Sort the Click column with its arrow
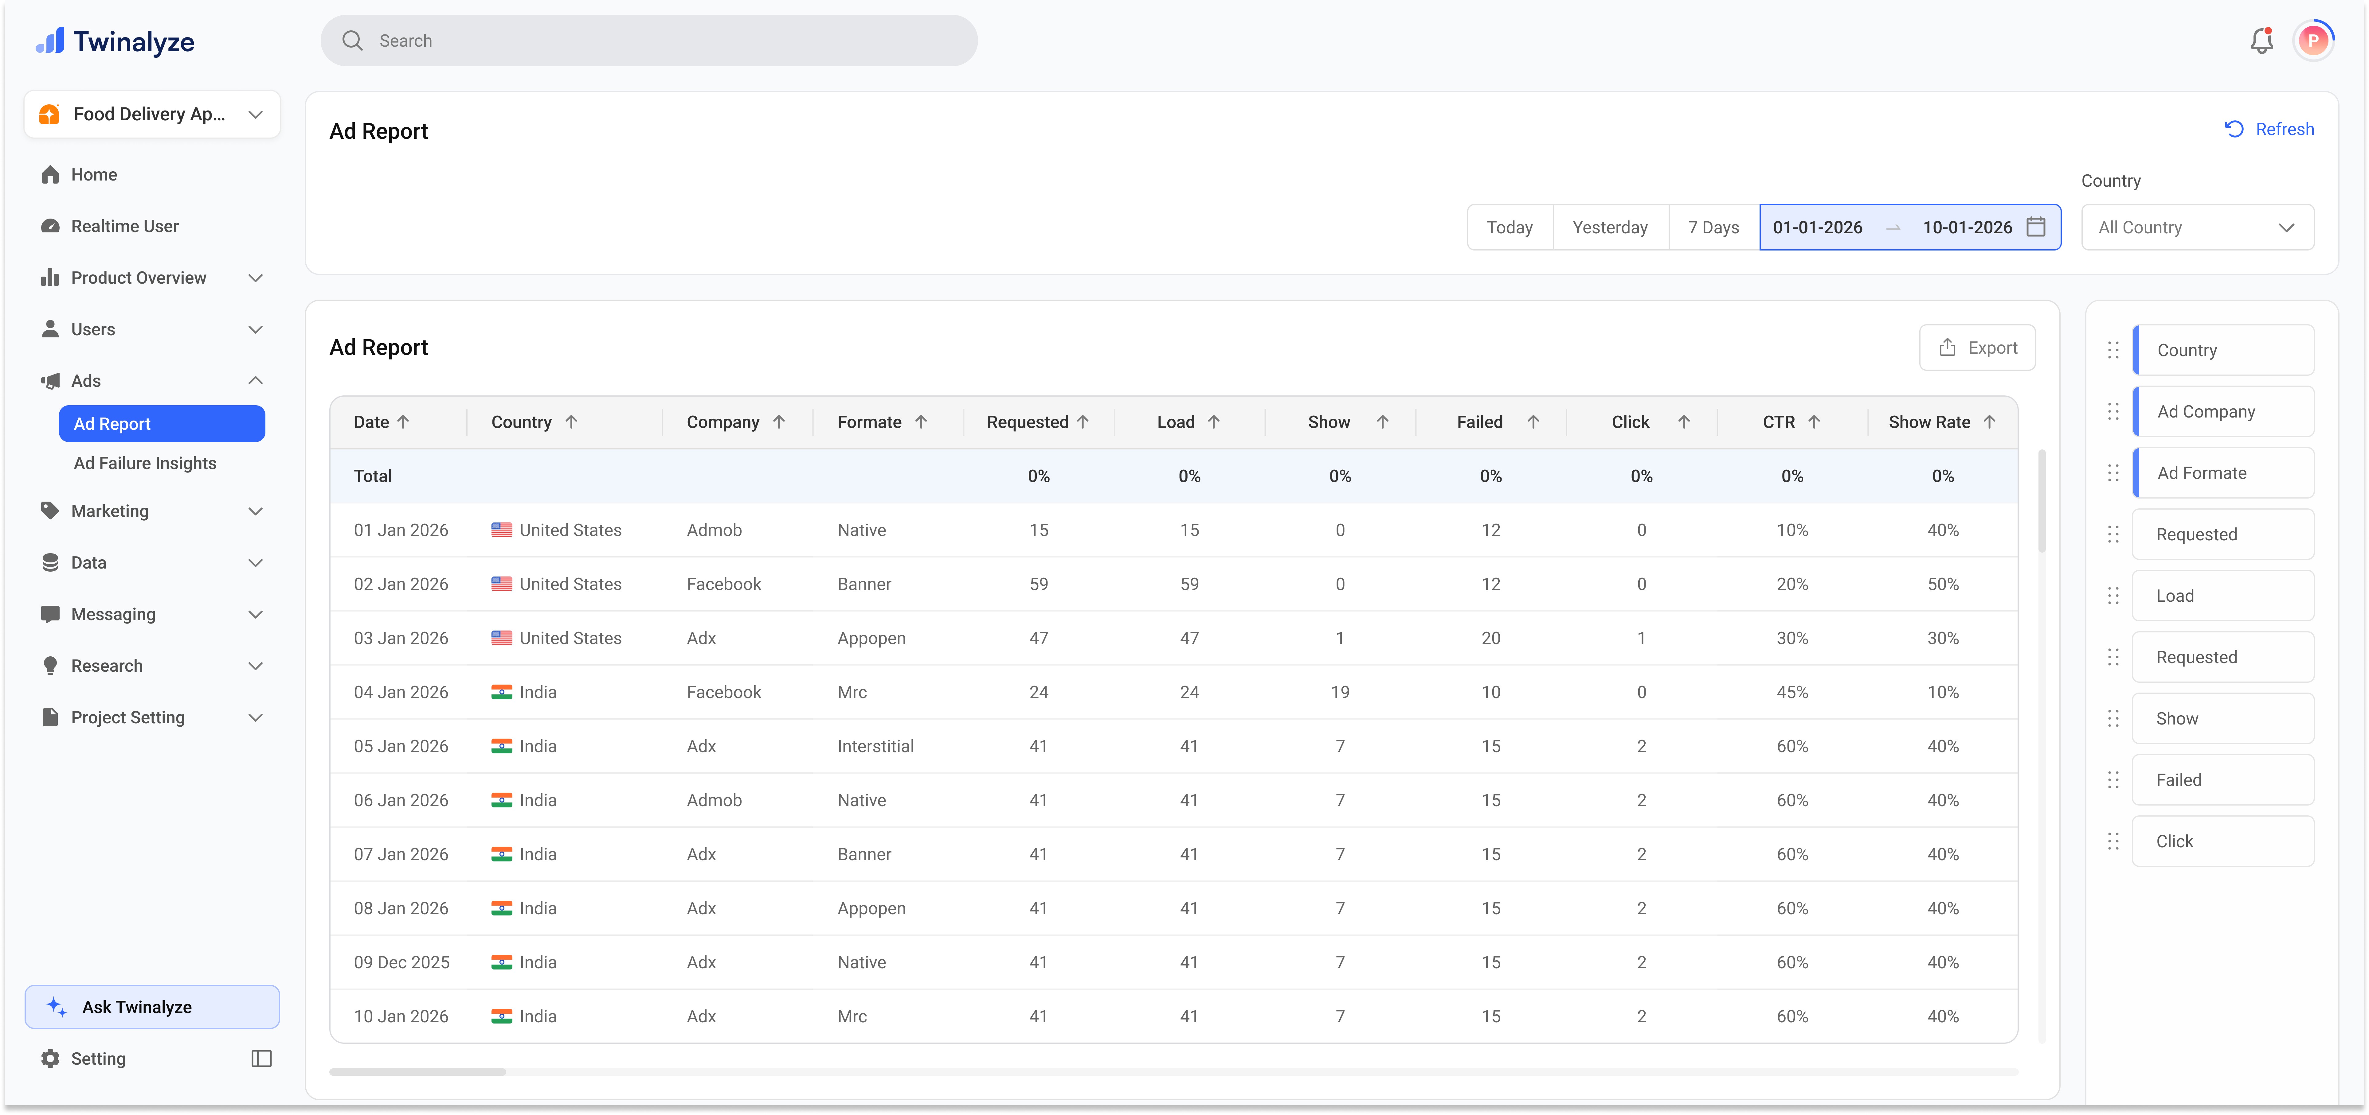This screenshot has width=2369, height=1115. [x=1684, y=422]
